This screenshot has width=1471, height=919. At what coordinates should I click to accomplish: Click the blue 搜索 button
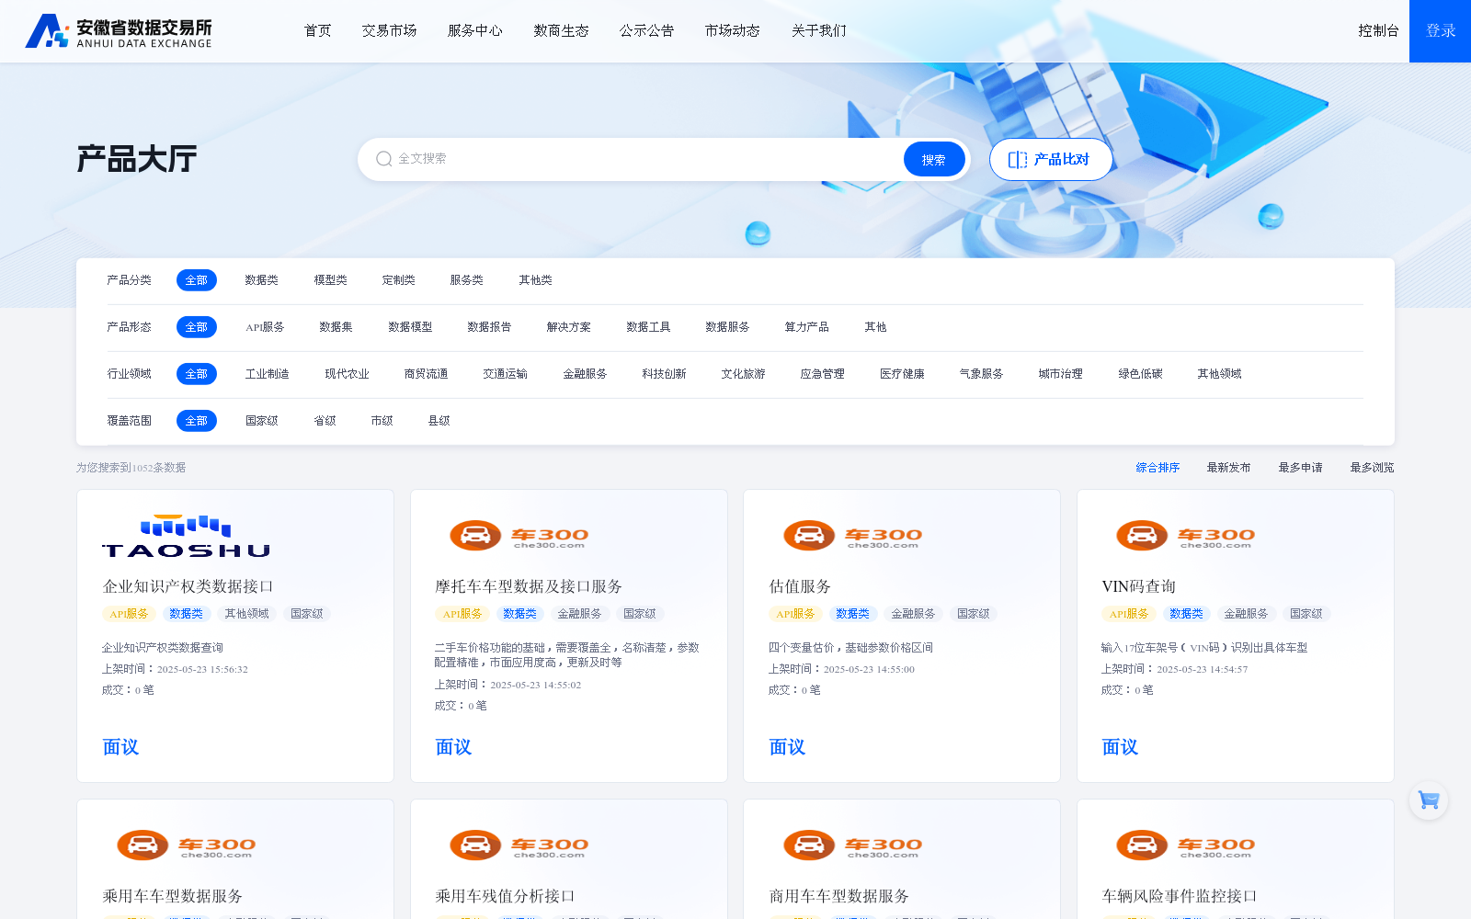click(x=933, y=159)
